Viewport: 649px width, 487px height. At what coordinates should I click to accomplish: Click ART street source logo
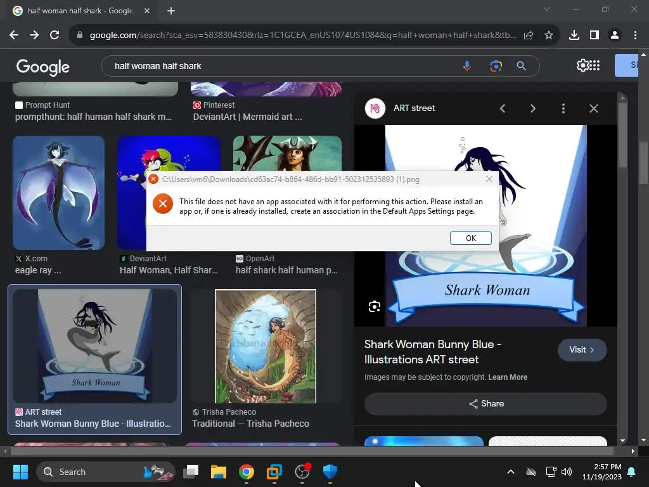click(375, 108)
